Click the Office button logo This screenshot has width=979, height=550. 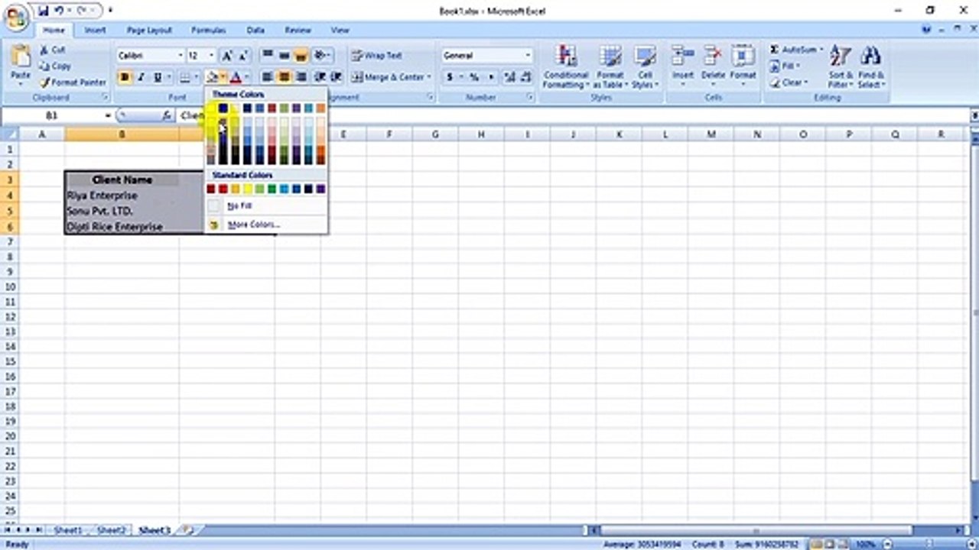[x=15, y=17]
